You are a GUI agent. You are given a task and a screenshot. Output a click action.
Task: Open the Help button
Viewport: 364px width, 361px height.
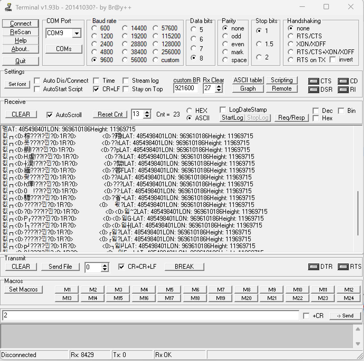pyautogui.click(x=21, y=40)
